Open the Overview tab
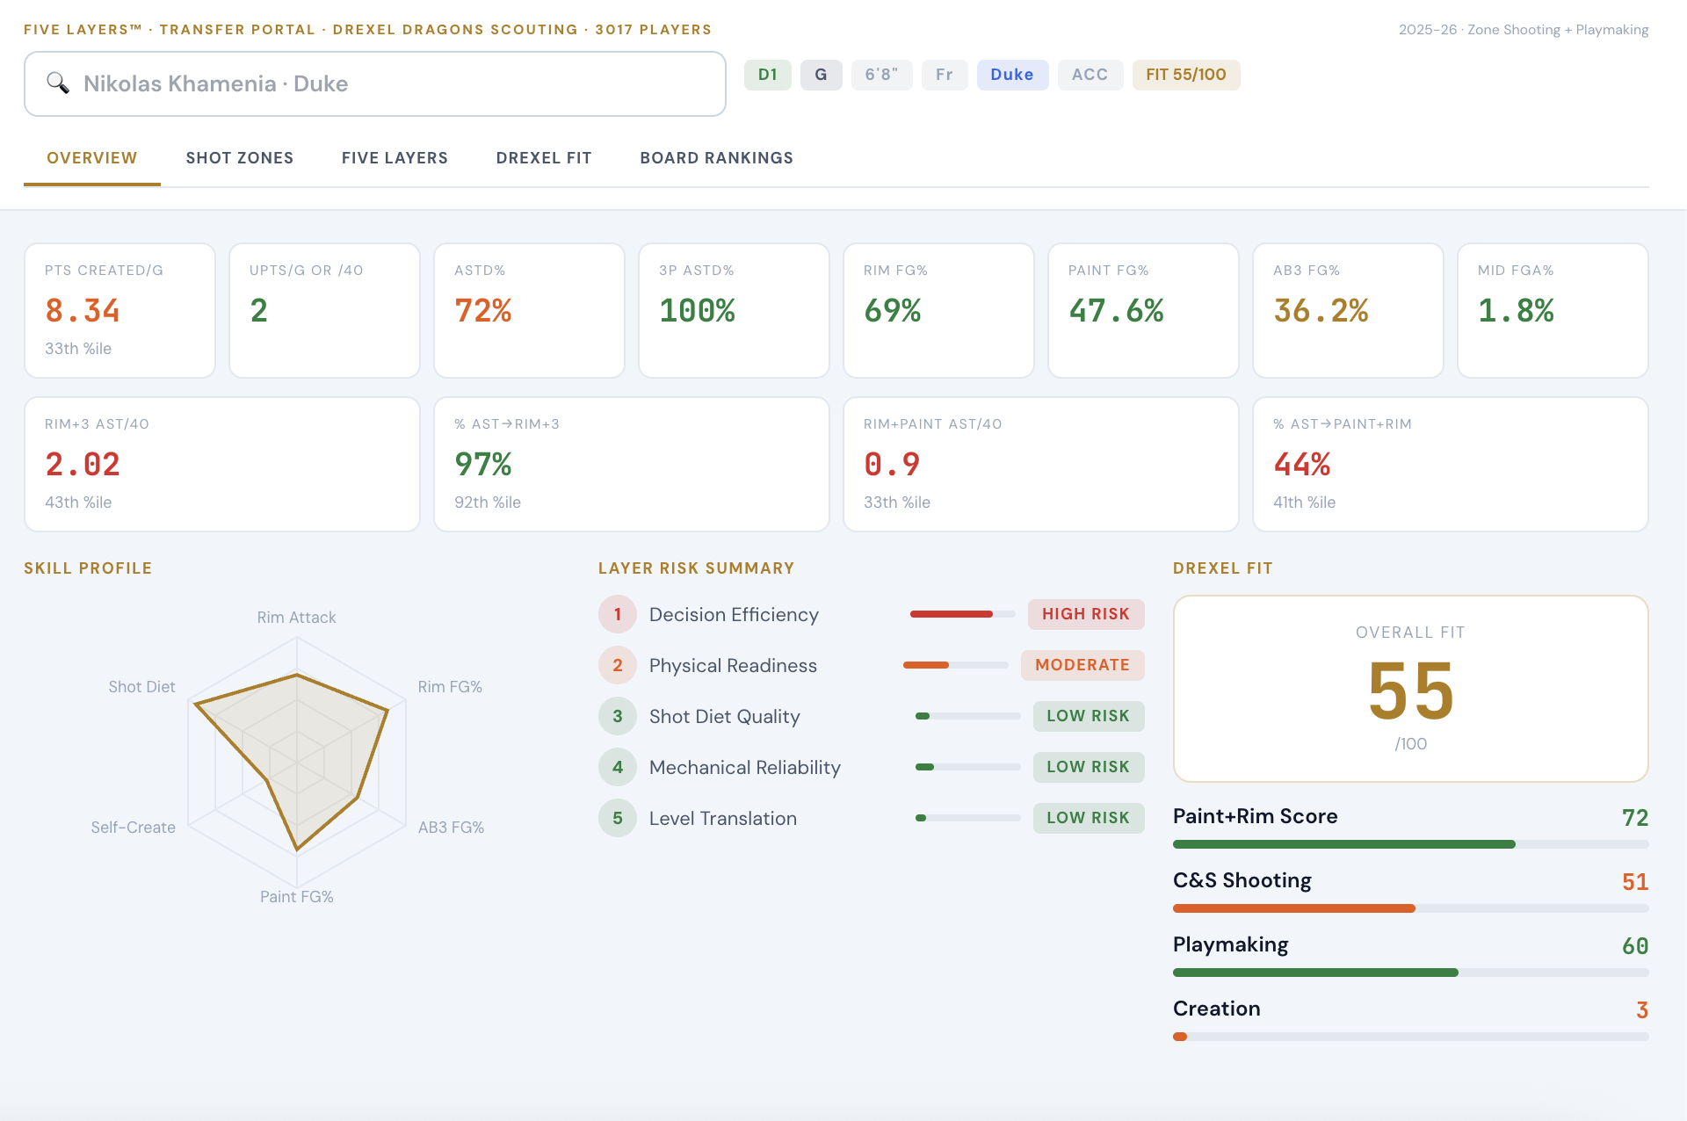The height and width of the screenshot is (1121, 1687). pyautogui.click(x=92, y=158)
